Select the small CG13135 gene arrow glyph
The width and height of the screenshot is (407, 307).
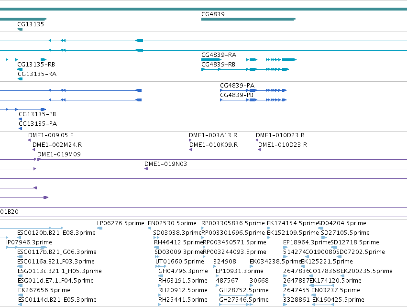[20, 29]
